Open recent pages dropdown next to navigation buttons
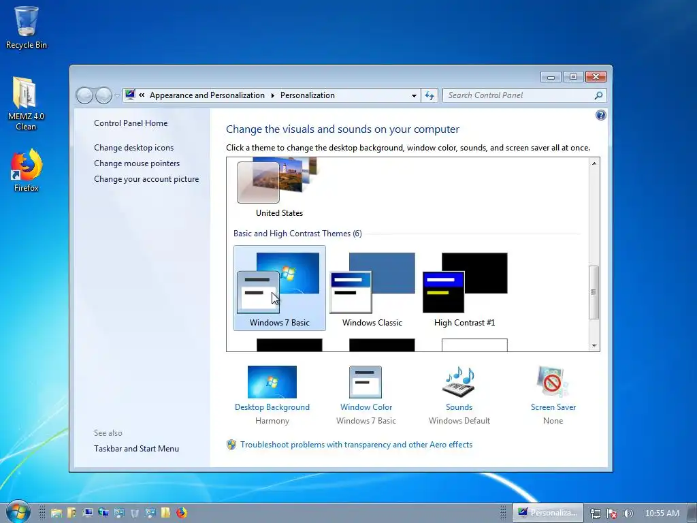The width and height of the screenshot is (697, 523). (117, 95)
